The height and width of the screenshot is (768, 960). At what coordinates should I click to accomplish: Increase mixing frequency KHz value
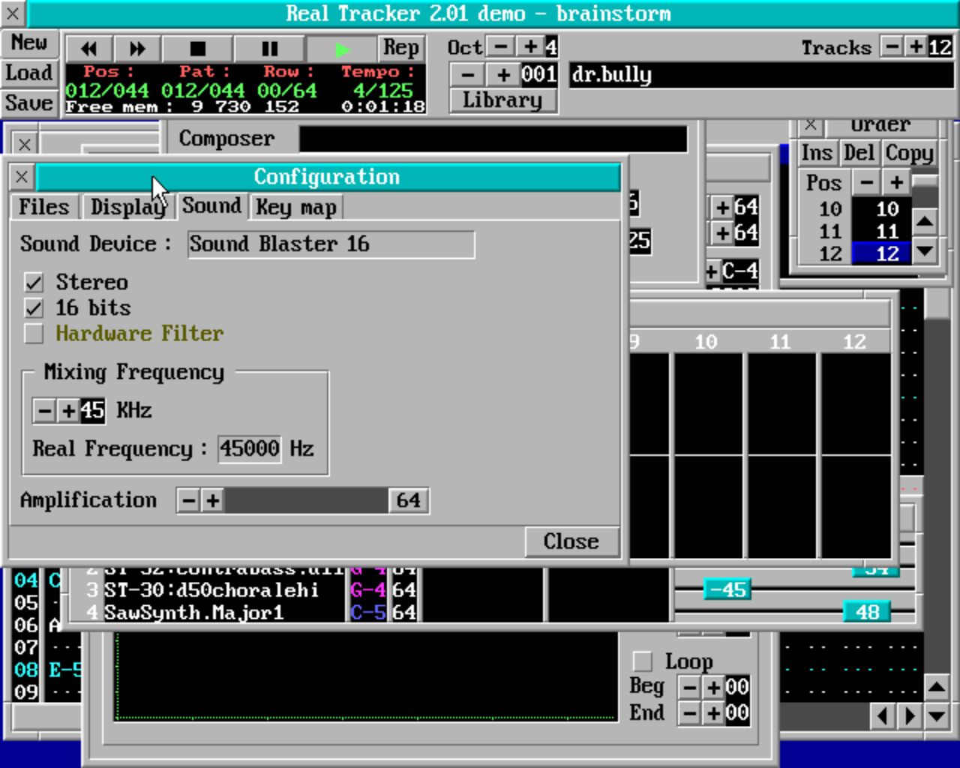click(68, 410)
